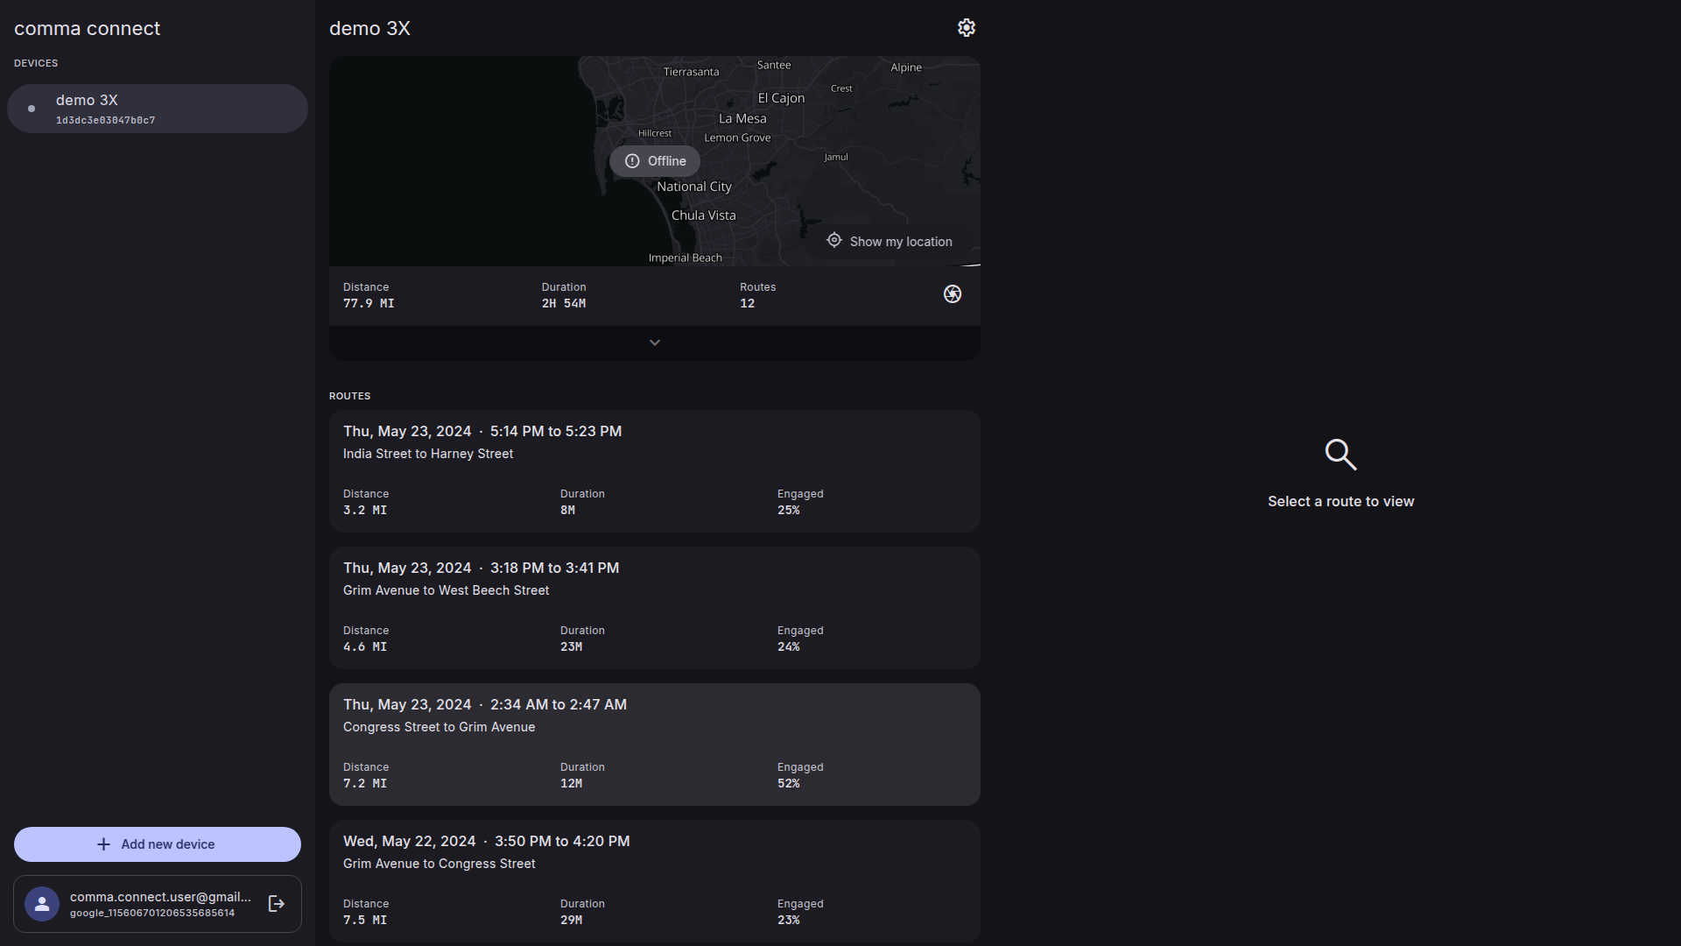Image resolution: width=1681 pixels, height=946 pixels.
Task: Click the sign out icon
Action: tap(277, 904)
